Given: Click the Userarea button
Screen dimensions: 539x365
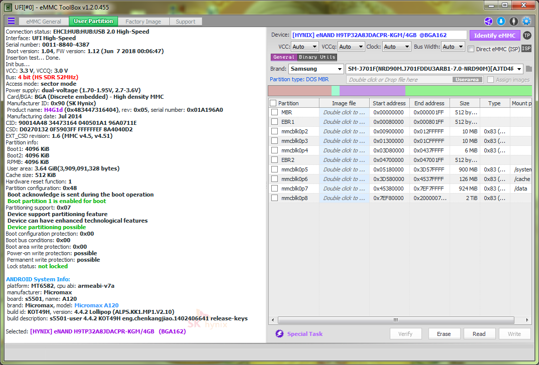Looking at the screenshot, I should pyautogui.click(x=467, y=80).
